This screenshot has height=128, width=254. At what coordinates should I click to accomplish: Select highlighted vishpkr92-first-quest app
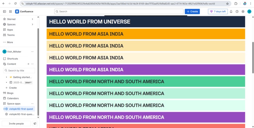(20, 109)
